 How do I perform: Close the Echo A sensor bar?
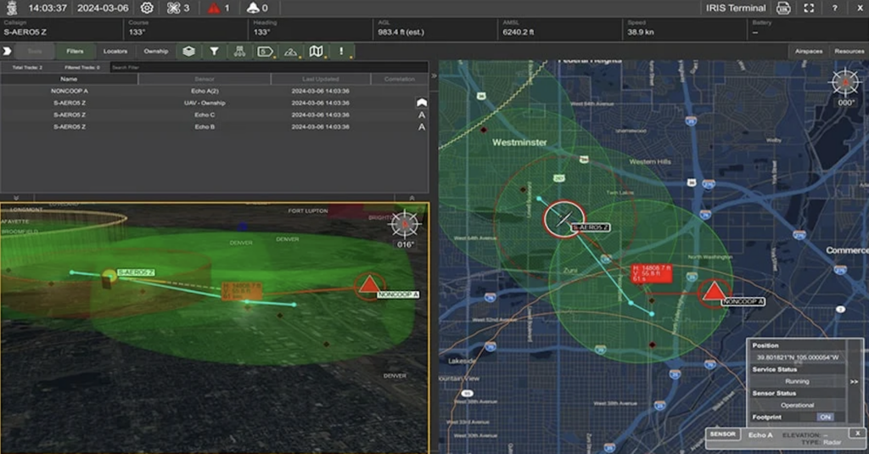pos(857,434)
